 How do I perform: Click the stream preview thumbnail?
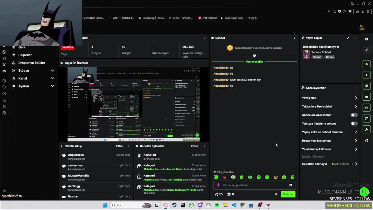tap(134, 104)
